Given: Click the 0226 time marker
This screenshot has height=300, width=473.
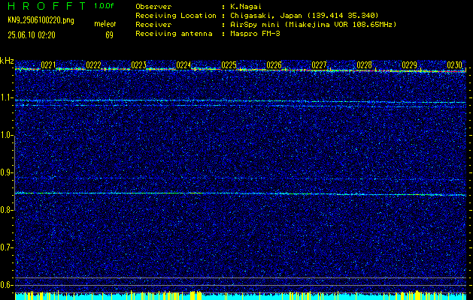Looking at the screenshot, I should (x=274, y=65).
